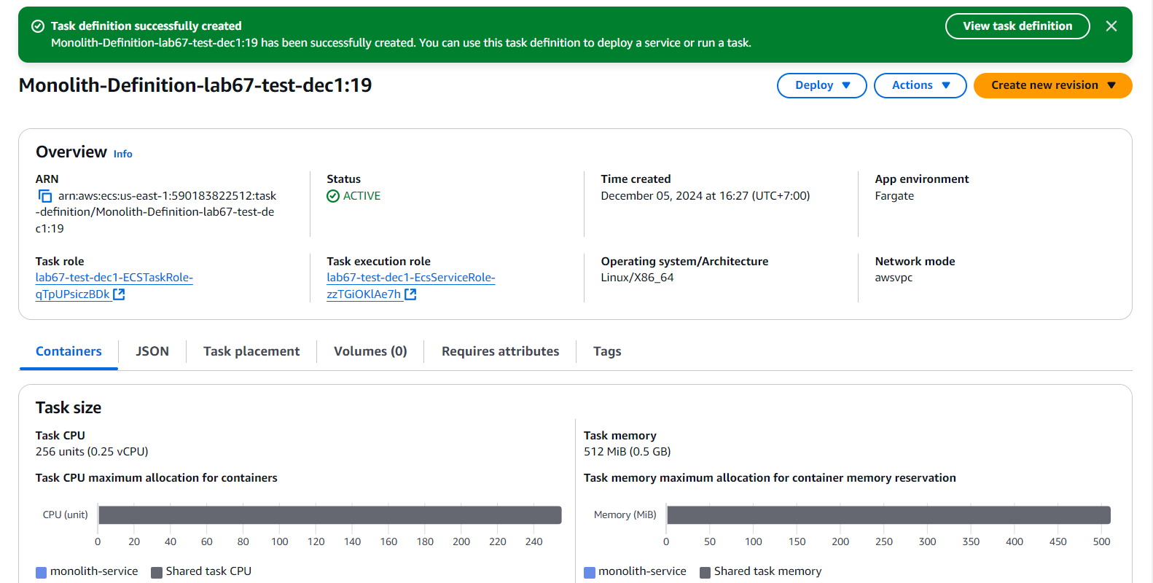The width and height of the screenshot is (1153, 583).
Task: Open the Deploy dropdown
Action: point(822,85)
